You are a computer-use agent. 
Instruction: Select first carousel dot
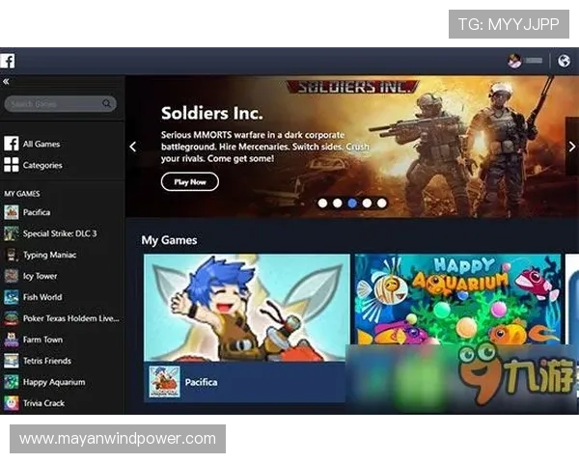(322, 204)
